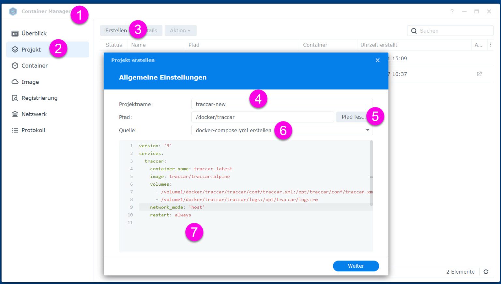Click the Container Manager logo icon

[13, 11]
